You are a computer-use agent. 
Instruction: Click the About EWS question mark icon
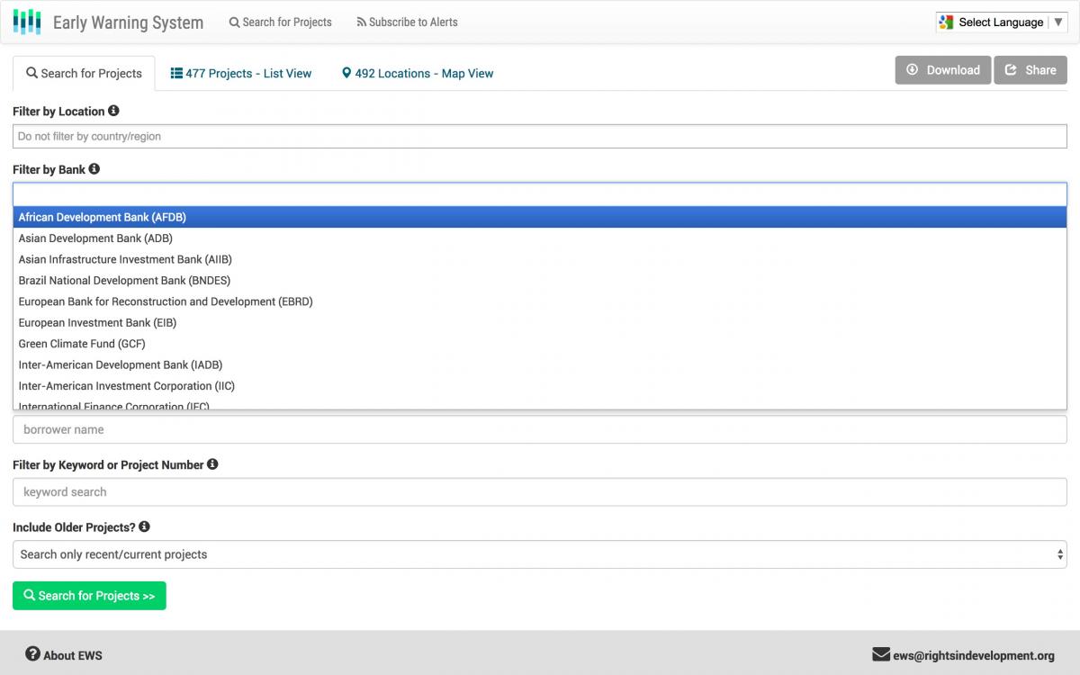coord(32,654)
